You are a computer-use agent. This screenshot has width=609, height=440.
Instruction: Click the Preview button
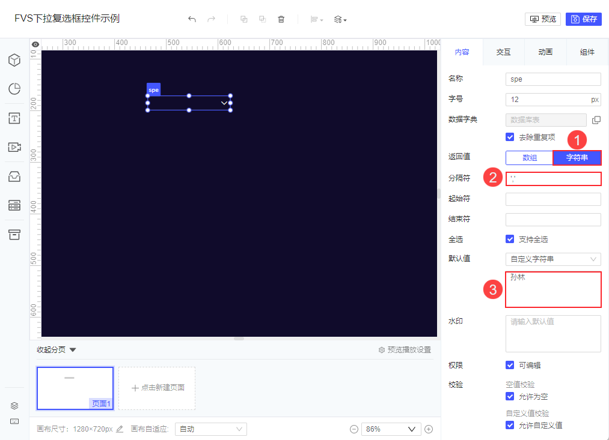click(543, 19)
